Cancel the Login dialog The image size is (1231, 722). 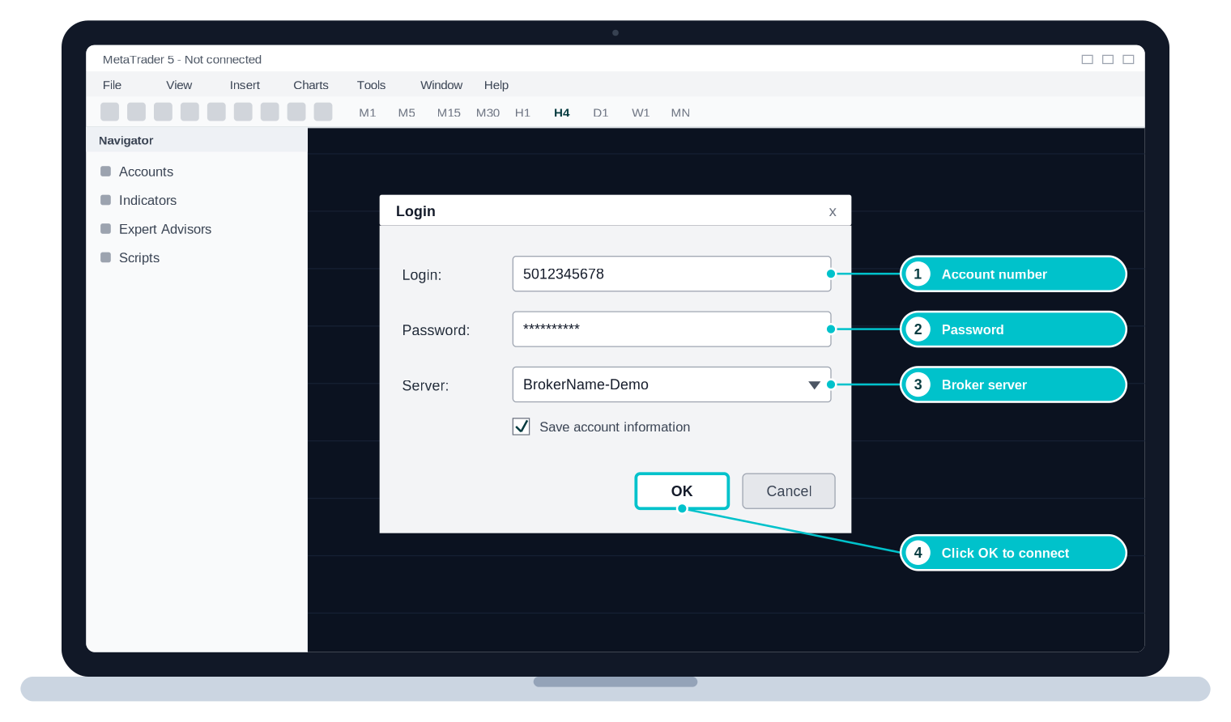point(789,491)
